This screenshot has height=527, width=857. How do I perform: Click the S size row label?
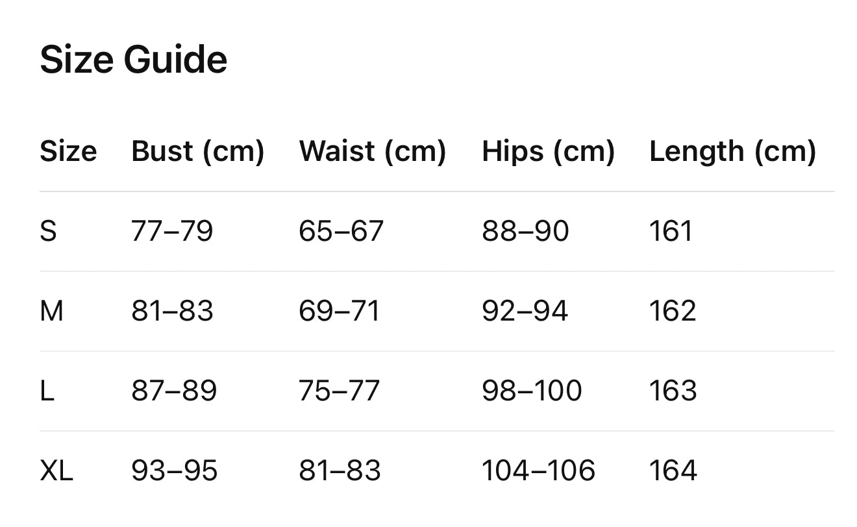point(48,231)
